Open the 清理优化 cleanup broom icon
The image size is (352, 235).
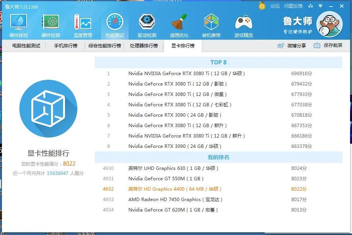179,25
